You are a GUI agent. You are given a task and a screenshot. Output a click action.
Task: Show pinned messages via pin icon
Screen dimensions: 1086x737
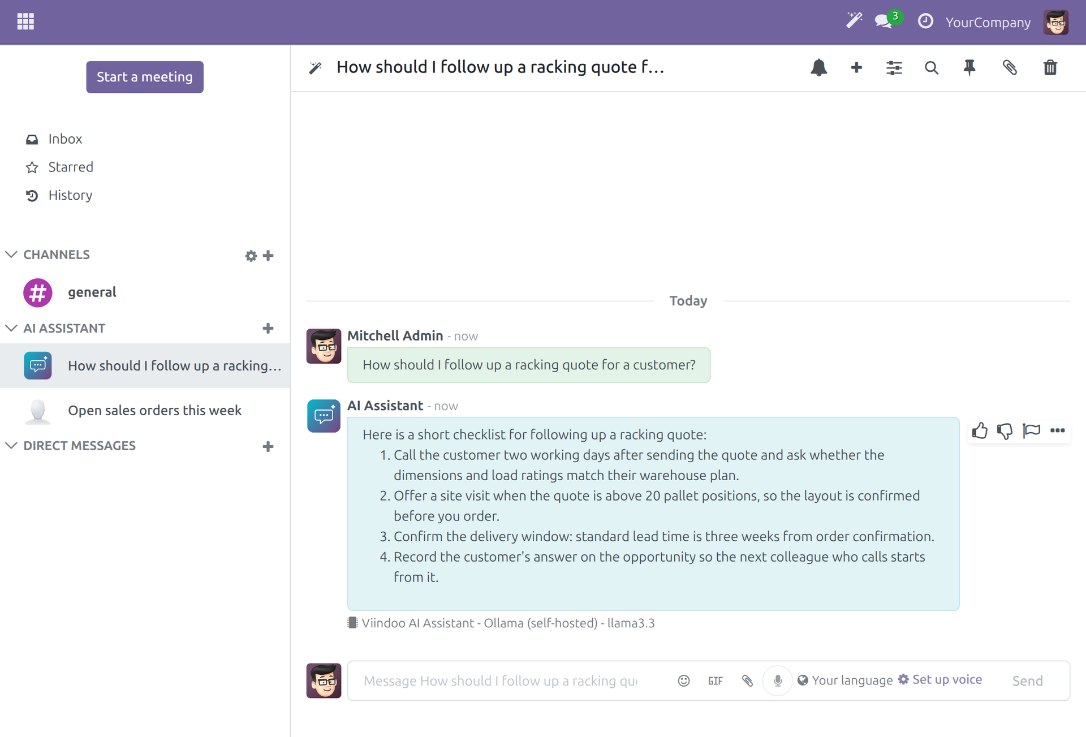[969, 68]
